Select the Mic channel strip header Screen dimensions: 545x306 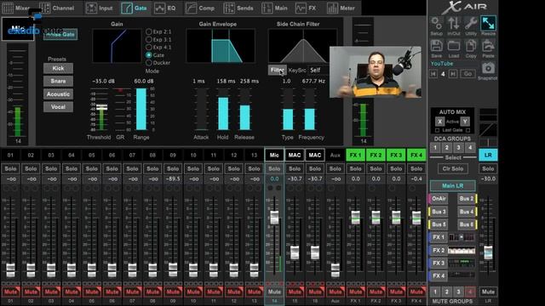[274, 155]
